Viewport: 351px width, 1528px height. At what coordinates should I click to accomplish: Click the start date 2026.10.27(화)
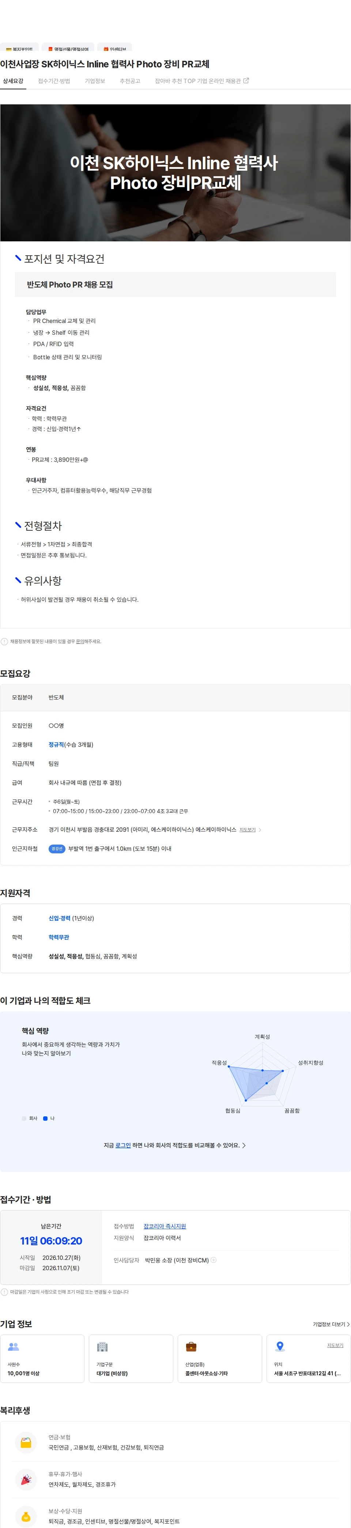[x=61, y=1257]
